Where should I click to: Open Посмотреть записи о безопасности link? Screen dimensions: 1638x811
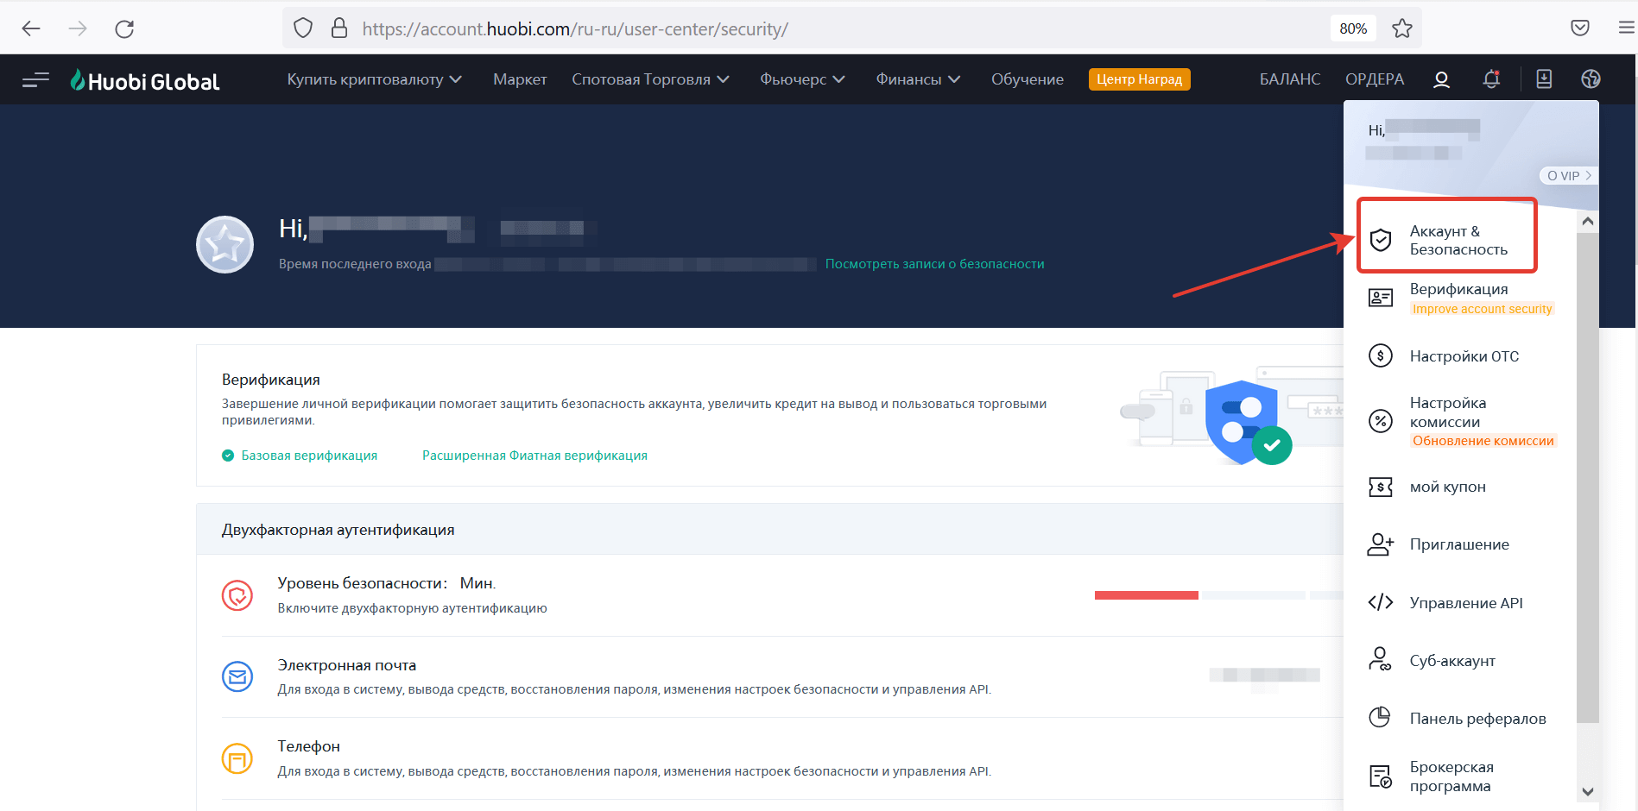click(x=934, y=264)
